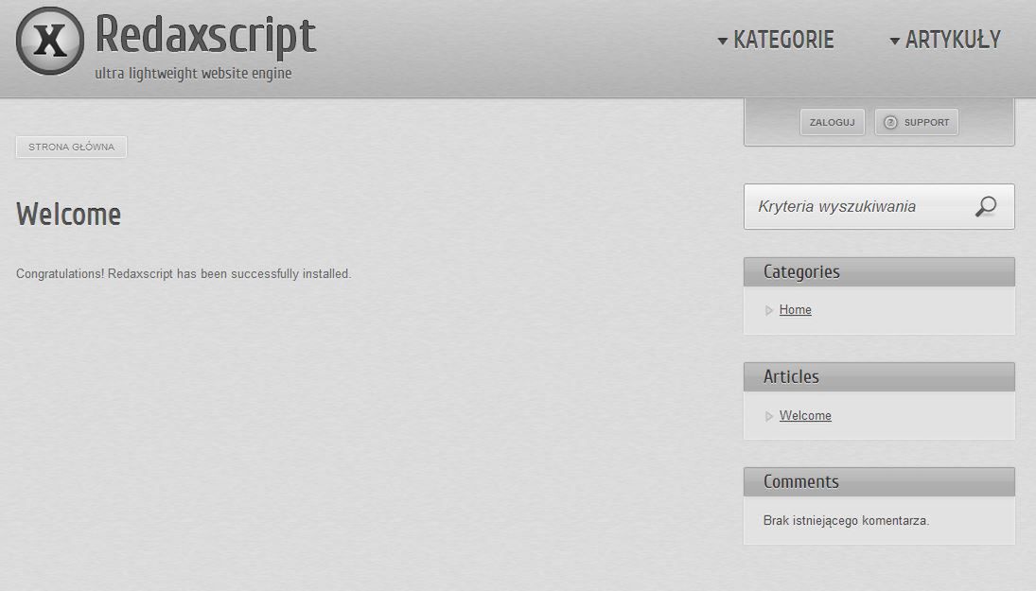Click the Comments panel header
Screen dimensions: 1036x591
point(879,482)
